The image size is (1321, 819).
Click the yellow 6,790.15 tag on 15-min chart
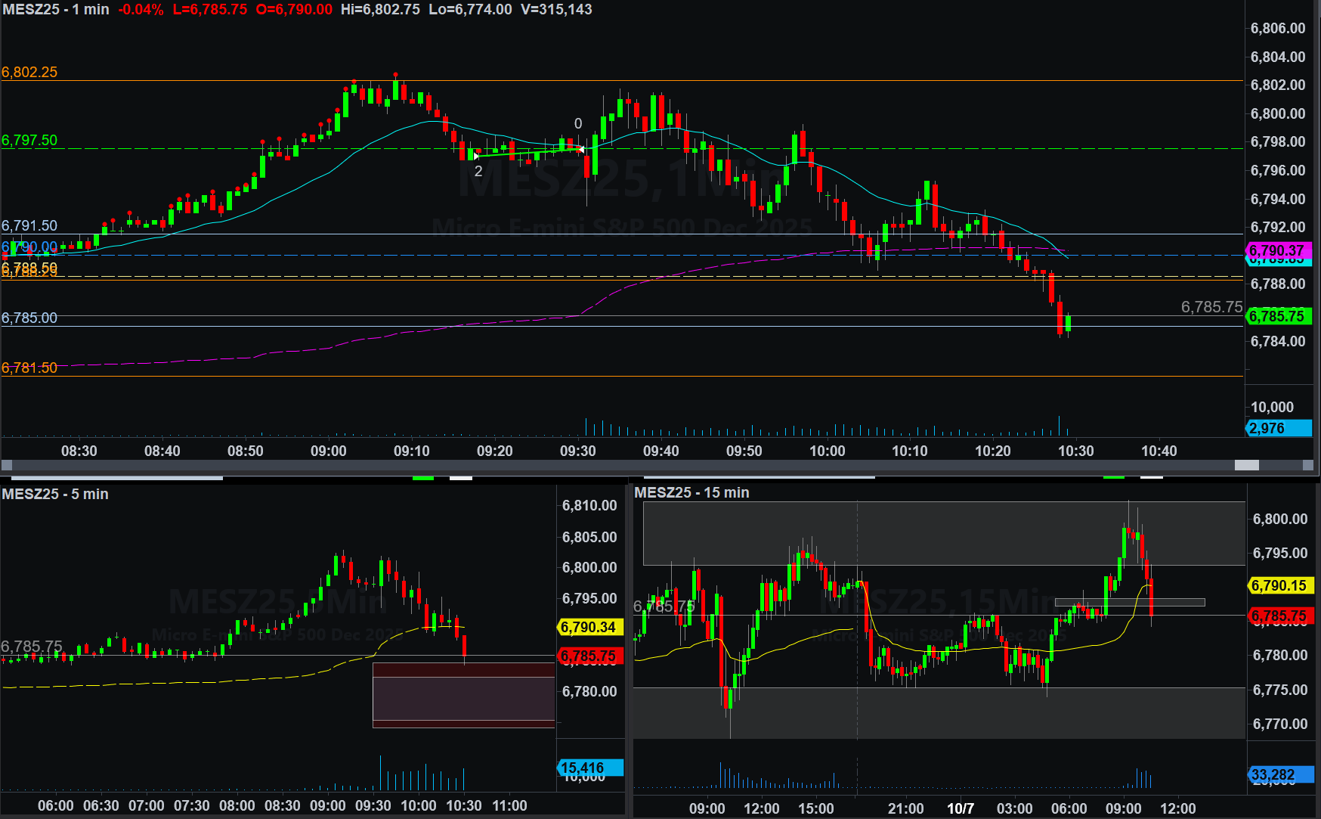[1279, 585]
